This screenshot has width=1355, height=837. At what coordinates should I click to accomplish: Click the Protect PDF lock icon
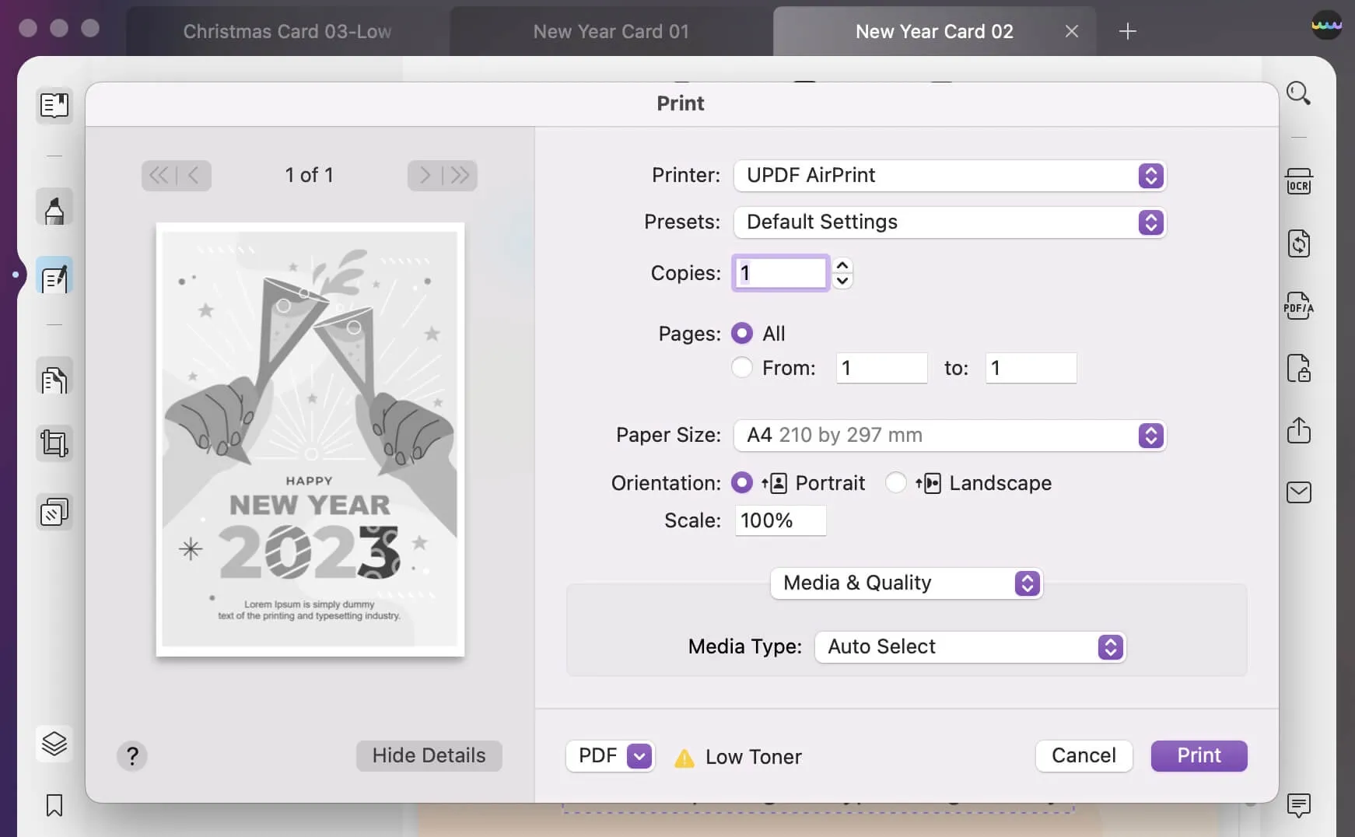1298,368
